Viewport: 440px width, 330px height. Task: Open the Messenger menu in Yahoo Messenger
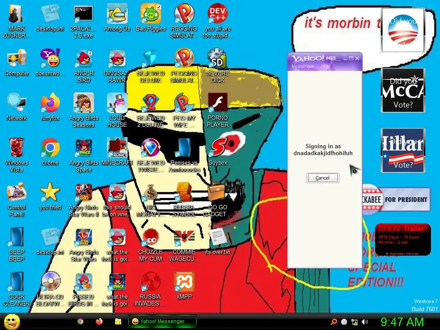[x=303, y=67]
